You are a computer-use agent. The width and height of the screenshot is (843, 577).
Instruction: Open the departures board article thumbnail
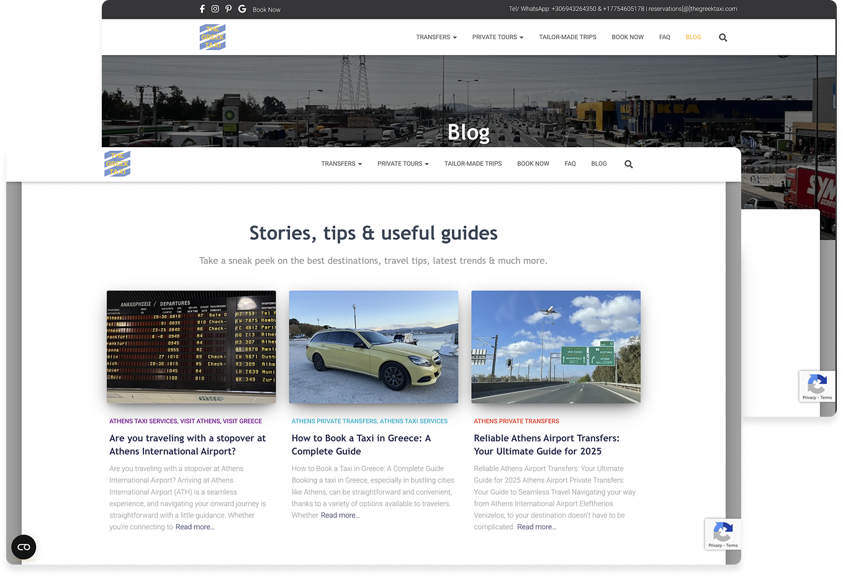(191, 347)
